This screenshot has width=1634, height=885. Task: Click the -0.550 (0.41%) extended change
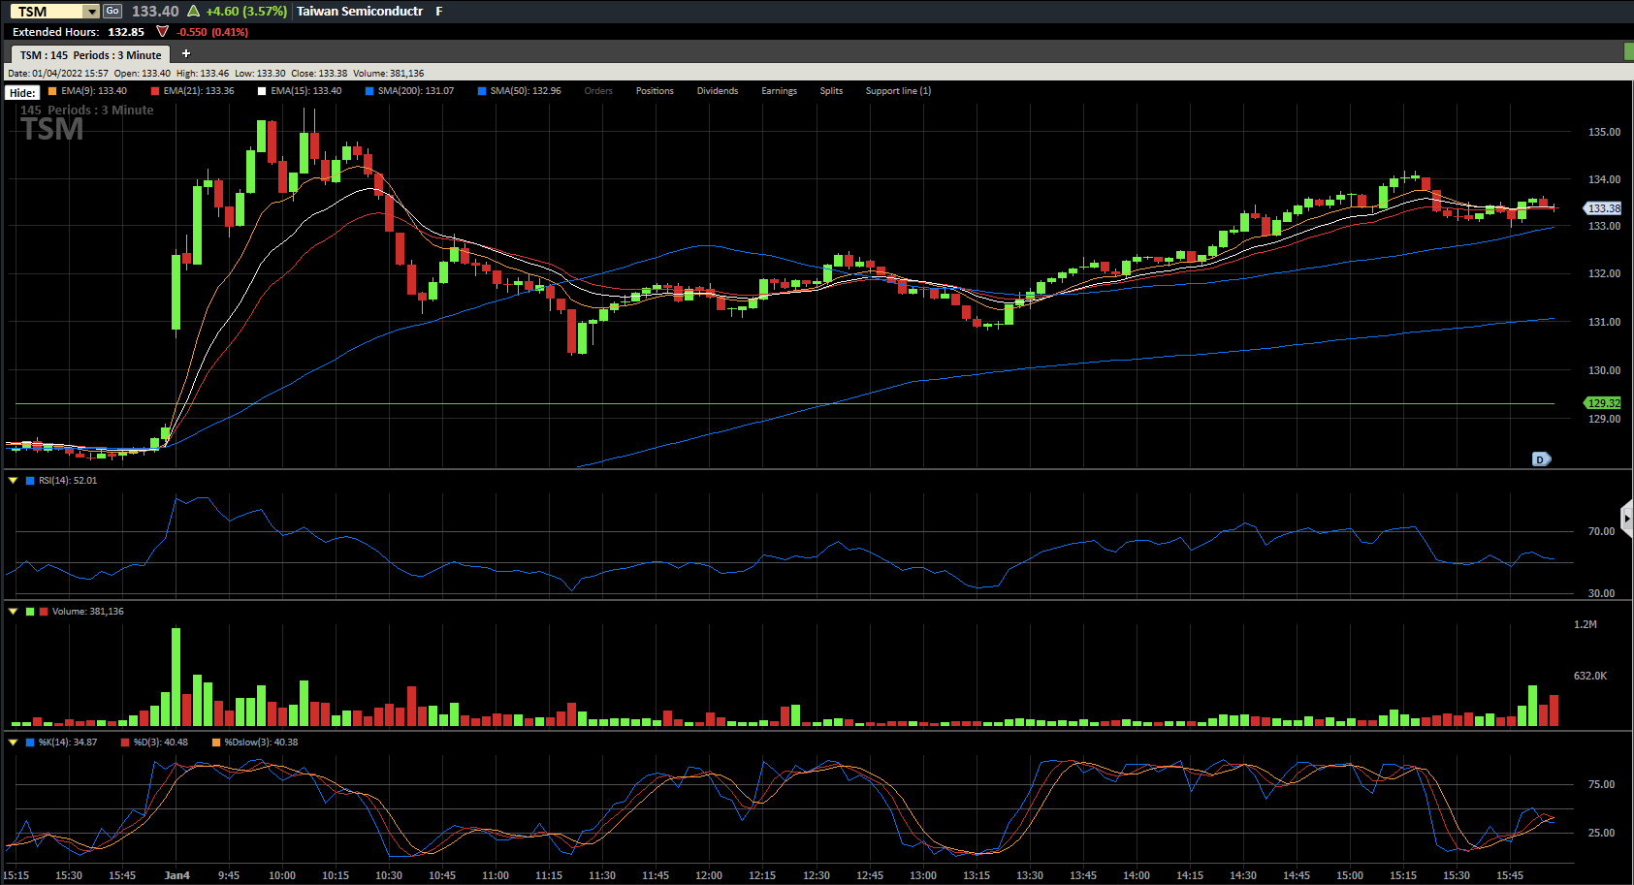pyautogui.click(x=212, y=32)
